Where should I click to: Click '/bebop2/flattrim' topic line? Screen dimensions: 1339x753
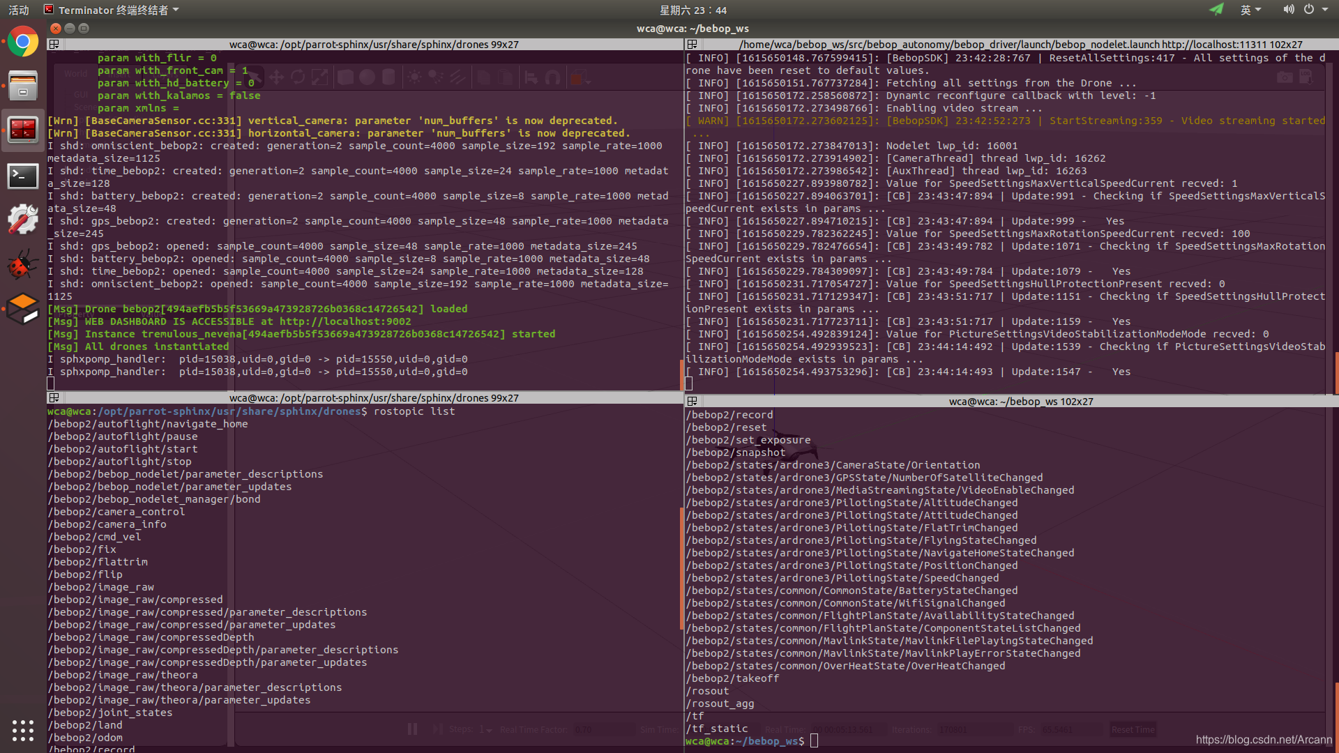tap(98, 562)
